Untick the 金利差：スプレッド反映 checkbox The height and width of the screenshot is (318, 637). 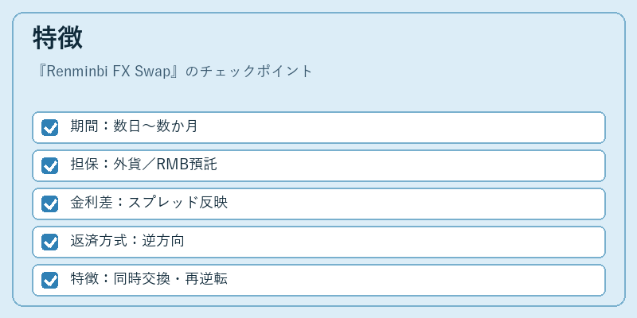click(49, 204)
